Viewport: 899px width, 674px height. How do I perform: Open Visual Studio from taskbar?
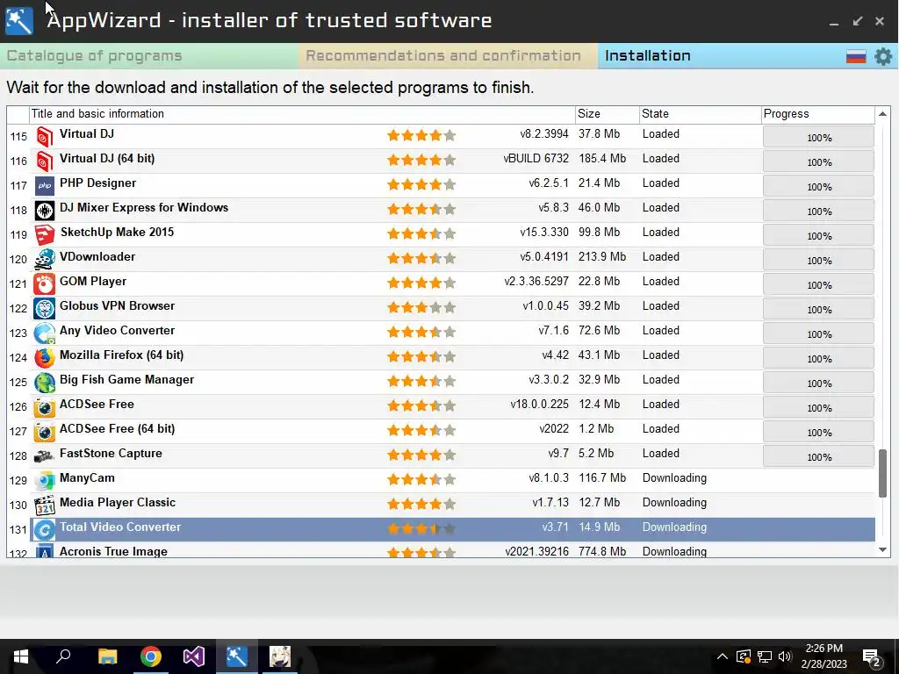194,656
